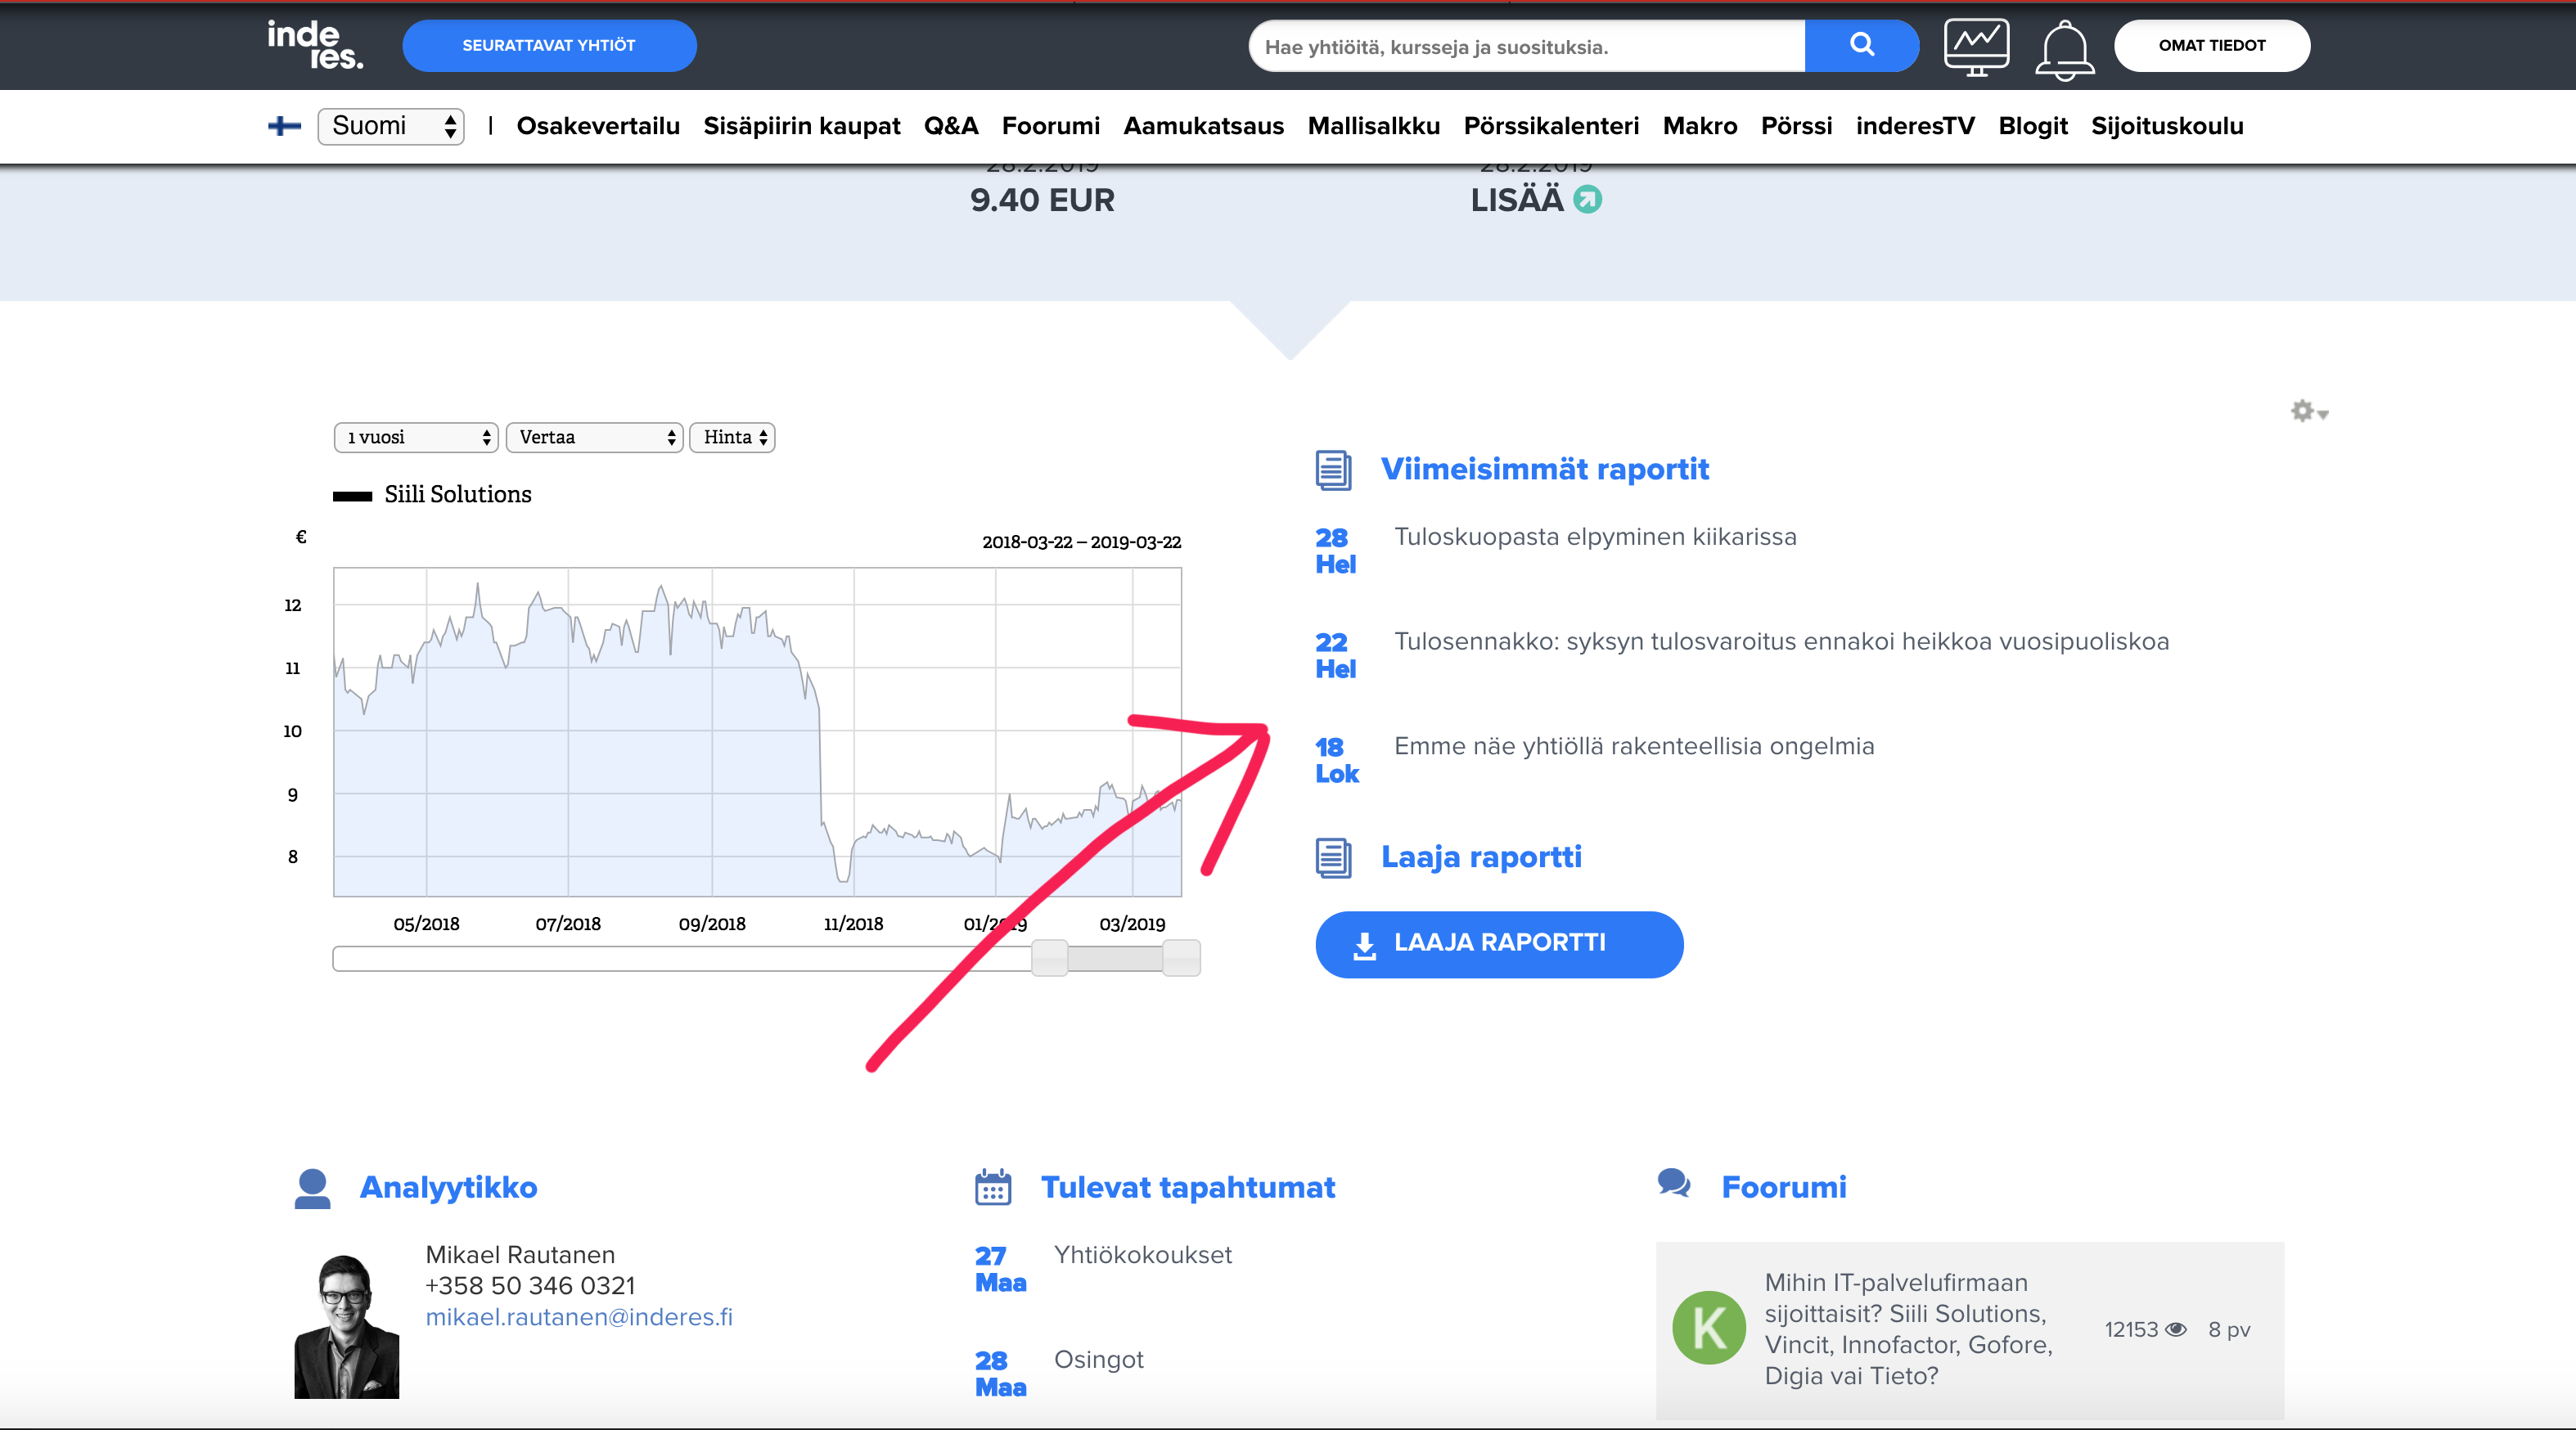
Task: Click the Siili Solutions chart legend
Action: [x=433, y=495]
